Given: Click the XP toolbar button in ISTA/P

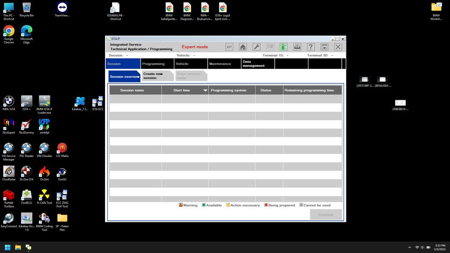Looking at the screenshot, I should [x=229, y=47].
